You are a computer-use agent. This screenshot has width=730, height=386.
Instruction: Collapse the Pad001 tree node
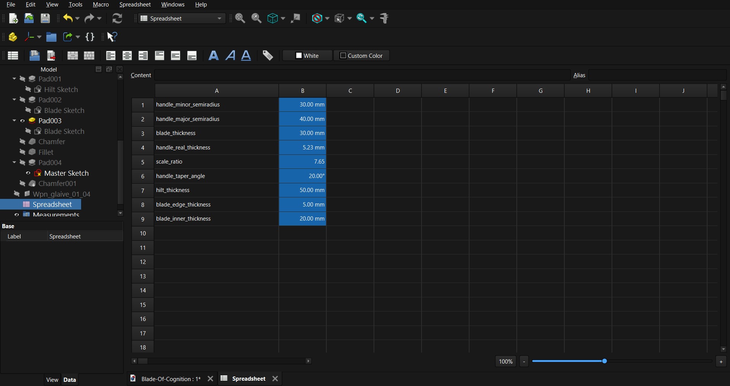[x=14, y=79]
